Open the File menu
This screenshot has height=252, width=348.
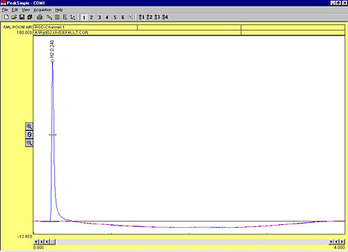tap(5, 10)
